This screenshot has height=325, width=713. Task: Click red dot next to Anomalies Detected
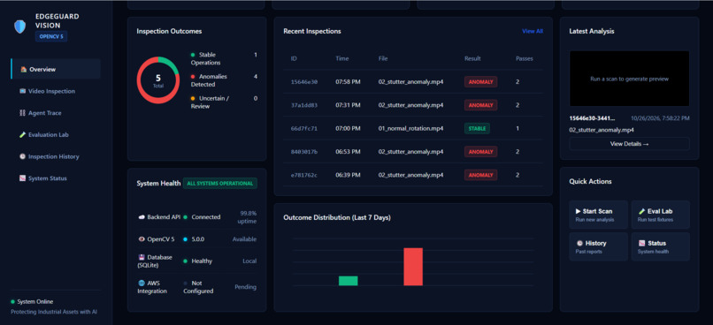193,76
